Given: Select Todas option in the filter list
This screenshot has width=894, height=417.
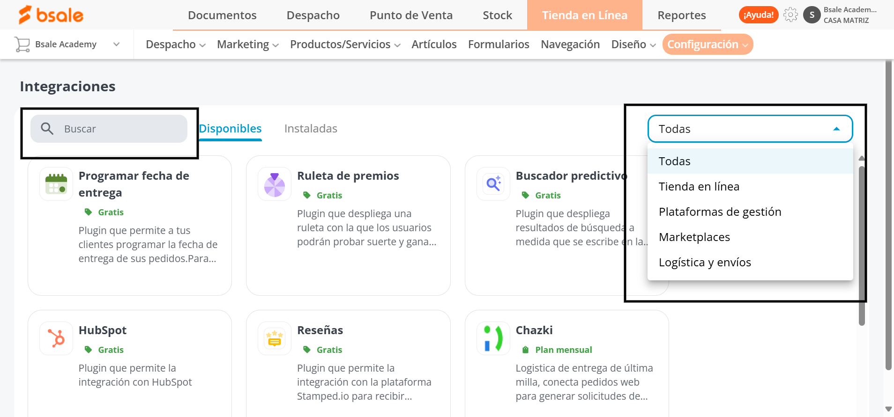Looking at the screenshot, I should [x=750, y=161].
